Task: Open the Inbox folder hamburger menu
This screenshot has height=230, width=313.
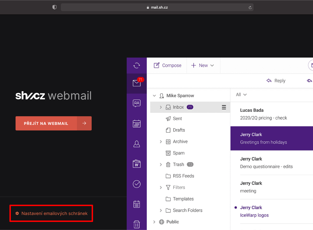Action: 224,107
